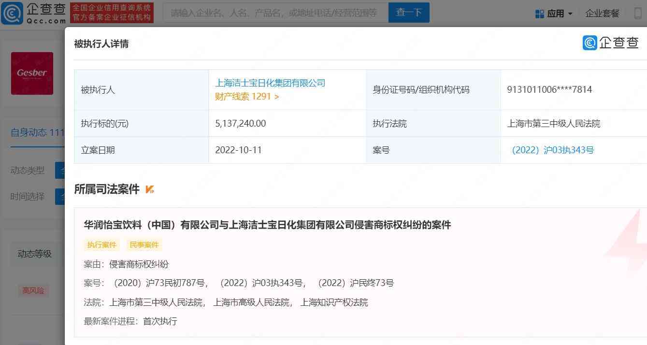Select the 案由：侵害商标权纠纷 line
Screen dimensions: 647x345
126,264
